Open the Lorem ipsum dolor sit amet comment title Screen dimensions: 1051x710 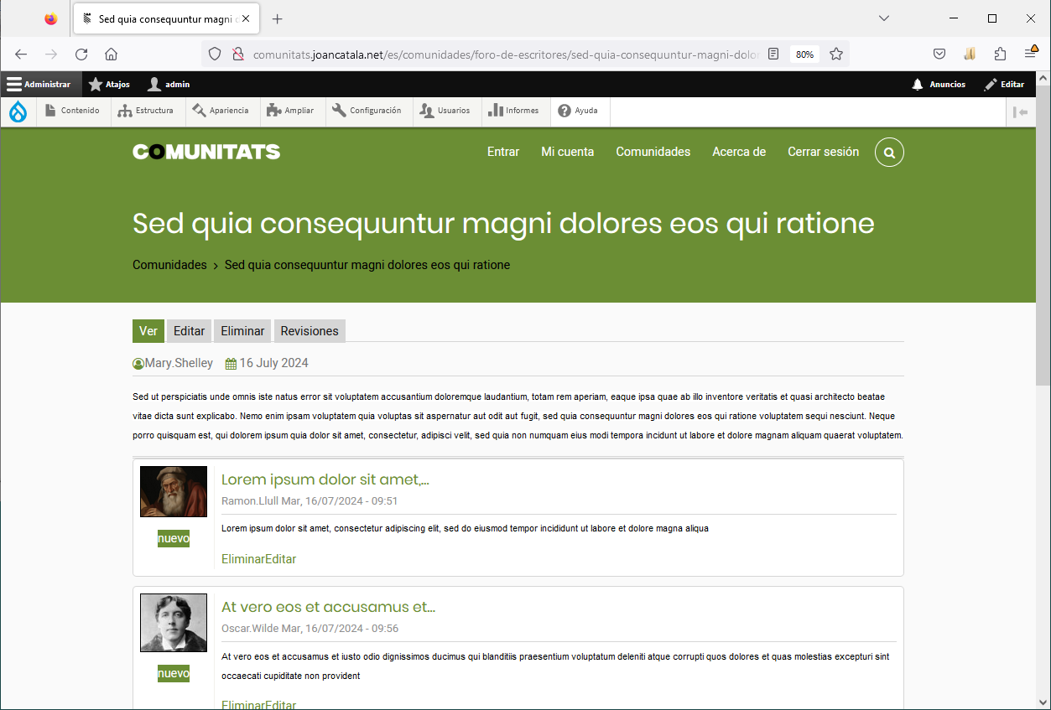pyautogui.click(x=325, y=479)
